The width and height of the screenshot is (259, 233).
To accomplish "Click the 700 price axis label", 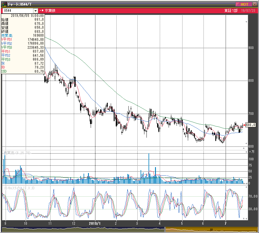I will [251, 114].
